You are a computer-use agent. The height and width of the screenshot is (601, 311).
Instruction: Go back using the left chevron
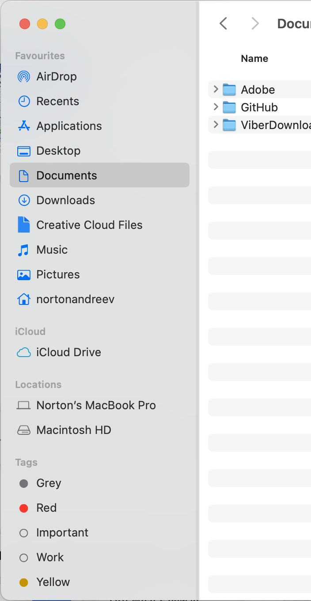coord(224,23)
